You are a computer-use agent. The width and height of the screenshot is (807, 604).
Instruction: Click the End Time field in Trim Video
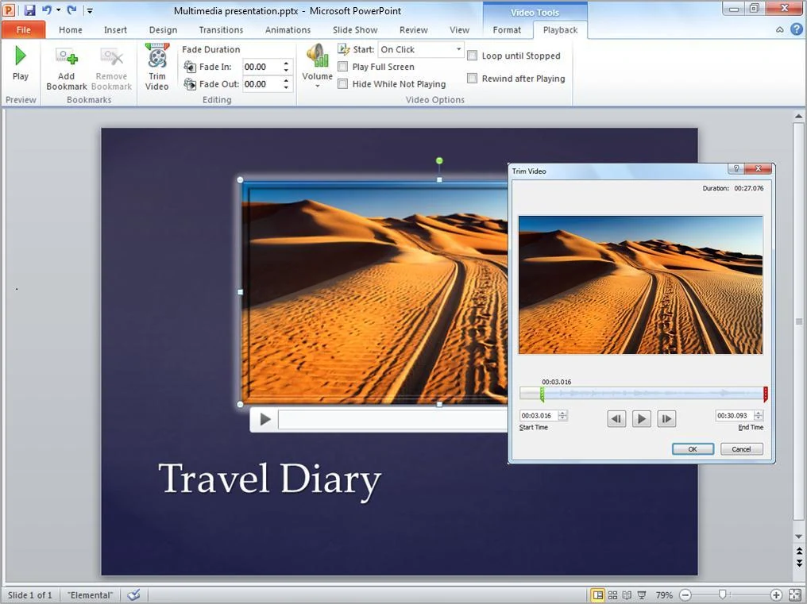click(735, 415)
